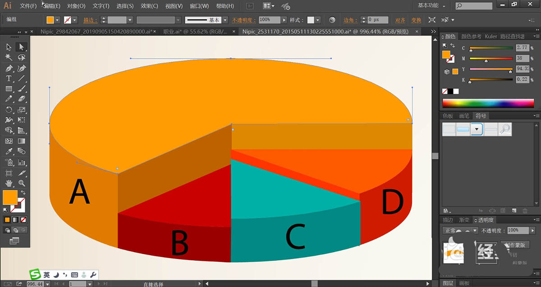The width and height of the screenshot is (541, 287).
Task: Select the Direct Selection tool
Action: pyautogui.click(x=21, y=47)
